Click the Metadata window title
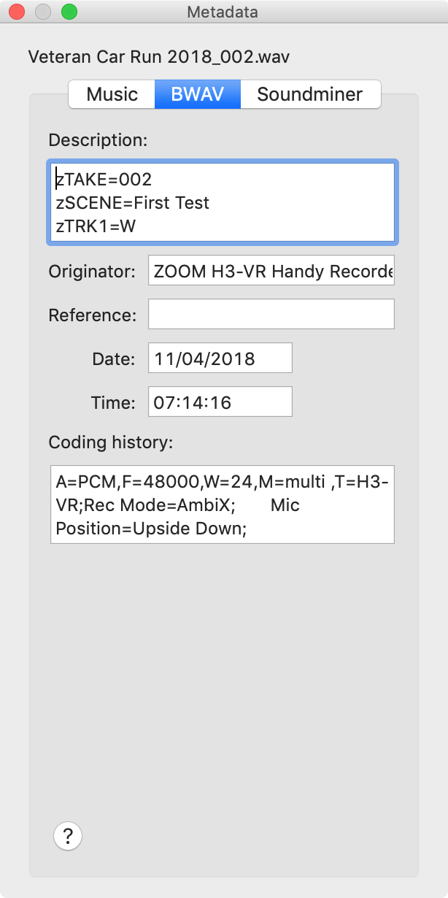Viewport: 448px width, 898px height. click(223, 12)
